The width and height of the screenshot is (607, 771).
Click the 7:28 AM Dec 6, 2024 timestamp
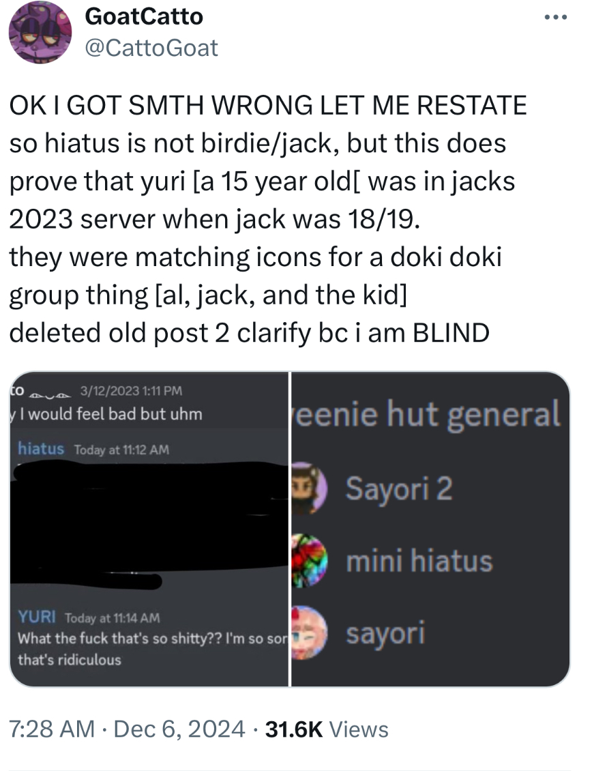tap(127, 729)
